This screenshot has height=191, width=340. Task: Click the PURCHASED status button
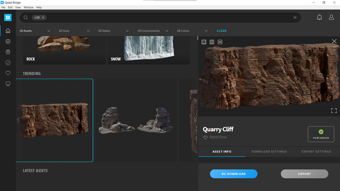pos(321,134)
